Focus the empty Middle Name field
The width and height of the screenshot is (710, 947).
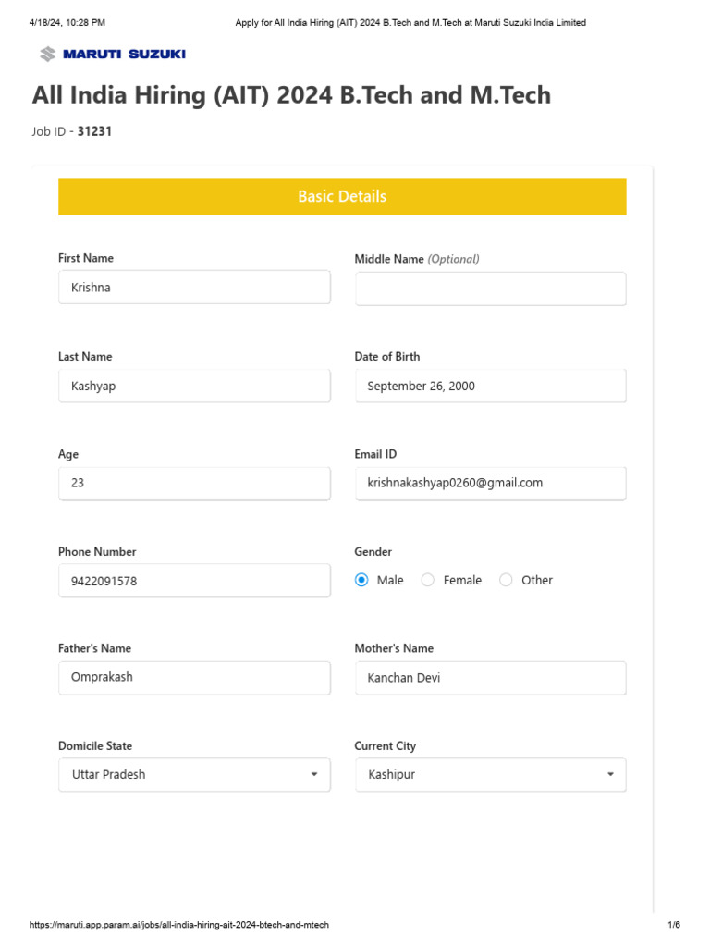(x=490, y=289)
